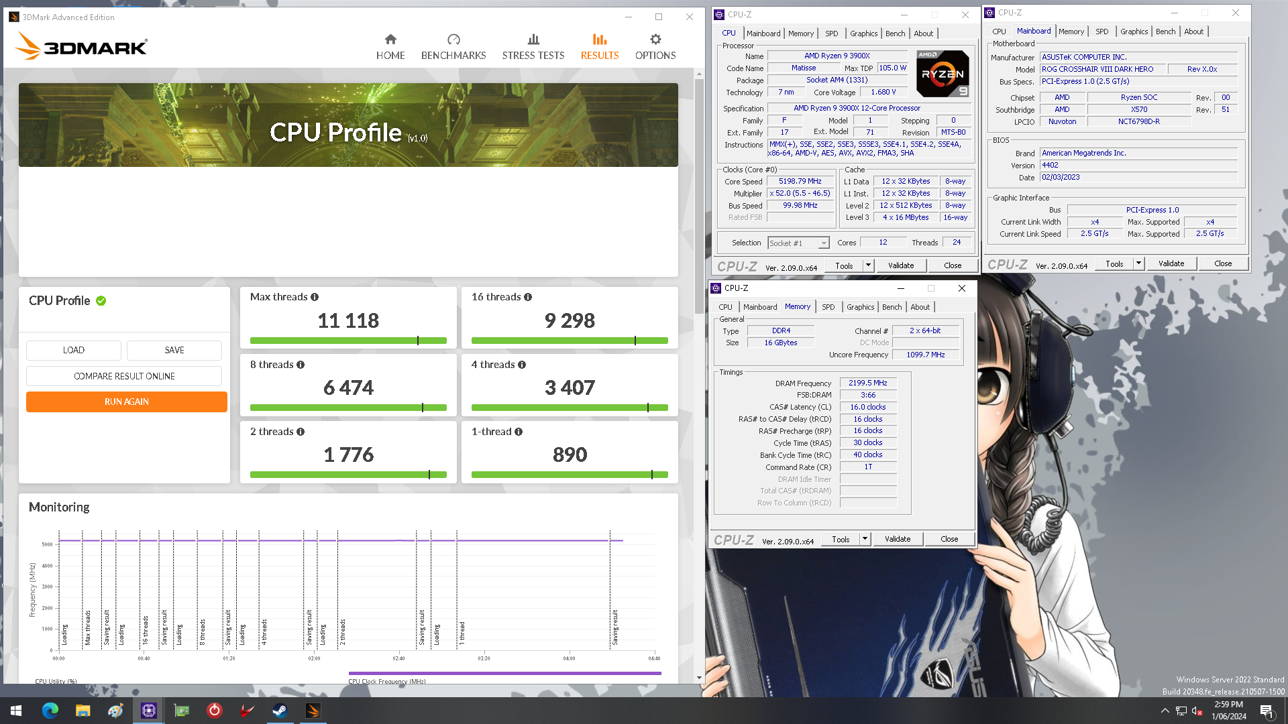The height and width of the screenshot is (724, 1288).
Task: Click Validate in the CPU tab window
Action: coord(901,265)
